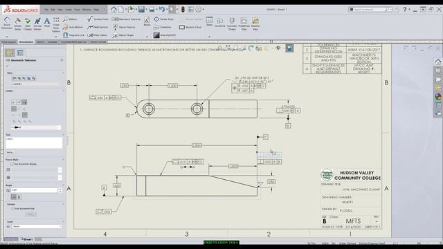The image size is (443, 249).
Task: Open the File menu
Action: pyautogui.click(x=46, y=9)
